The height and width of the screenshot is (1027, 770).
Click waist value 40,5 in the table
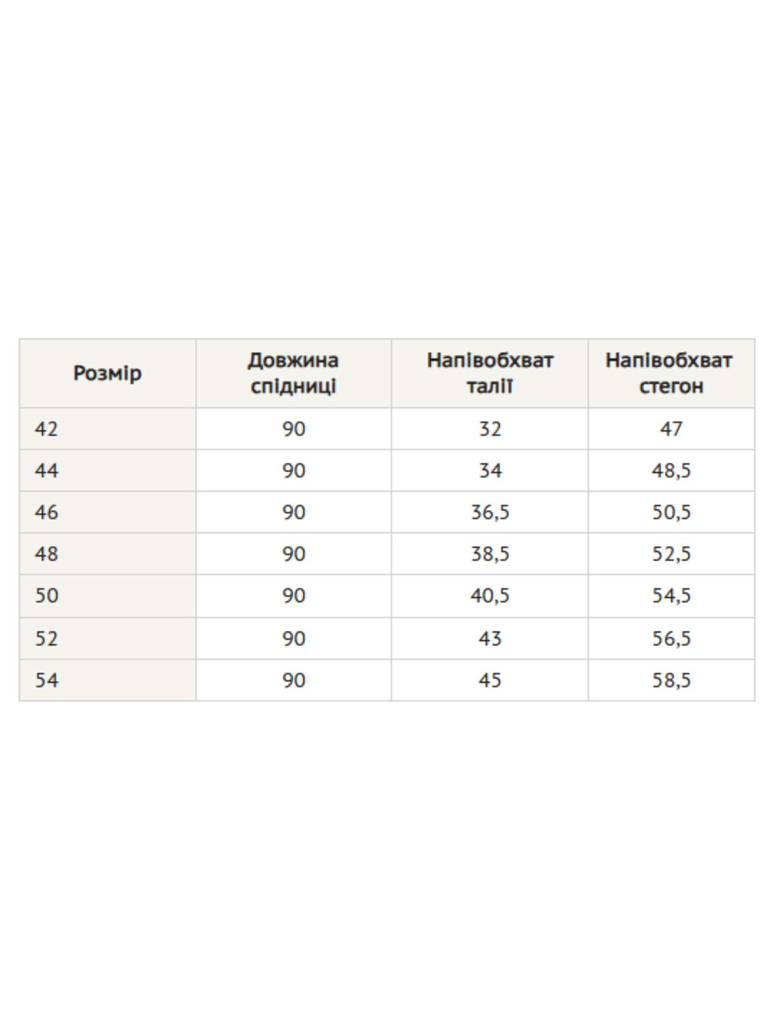tap(489, 596)
